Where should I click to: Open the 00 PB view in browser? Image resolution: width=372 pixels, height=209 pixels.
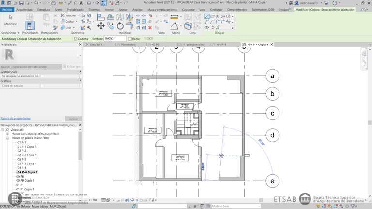pyautogui.click(x=20, y=177)
